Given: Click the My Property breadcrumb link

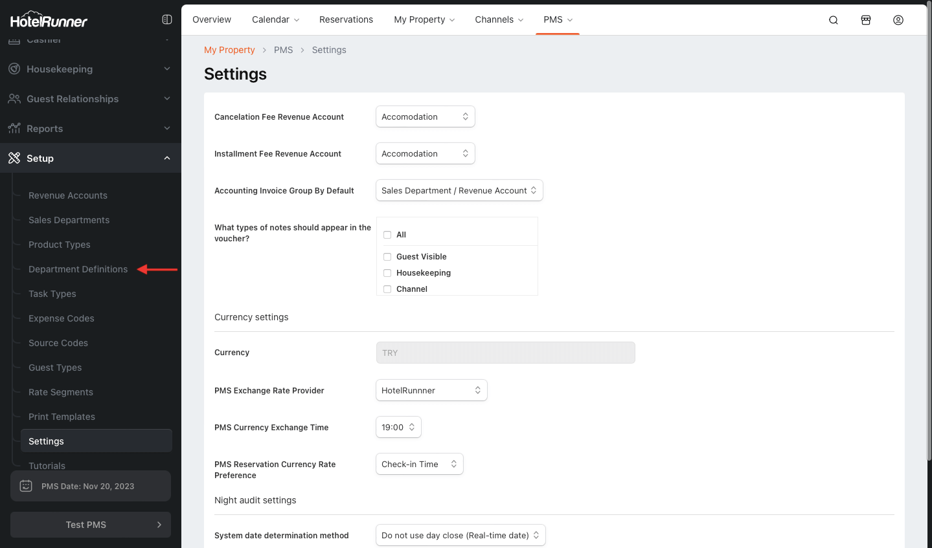Looking at the screenshot, I should pyautogui.click(x=229, y=50).
